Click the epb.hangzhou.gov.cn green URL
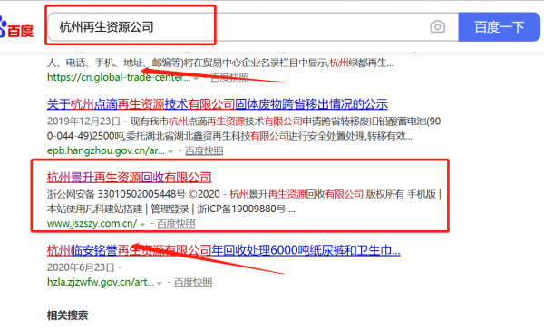544x330 pixels. [106, 150]
